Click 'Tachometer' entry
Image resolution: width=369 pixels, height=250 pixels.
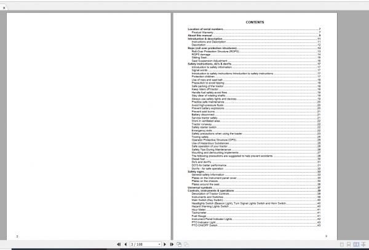click(199, 213)
